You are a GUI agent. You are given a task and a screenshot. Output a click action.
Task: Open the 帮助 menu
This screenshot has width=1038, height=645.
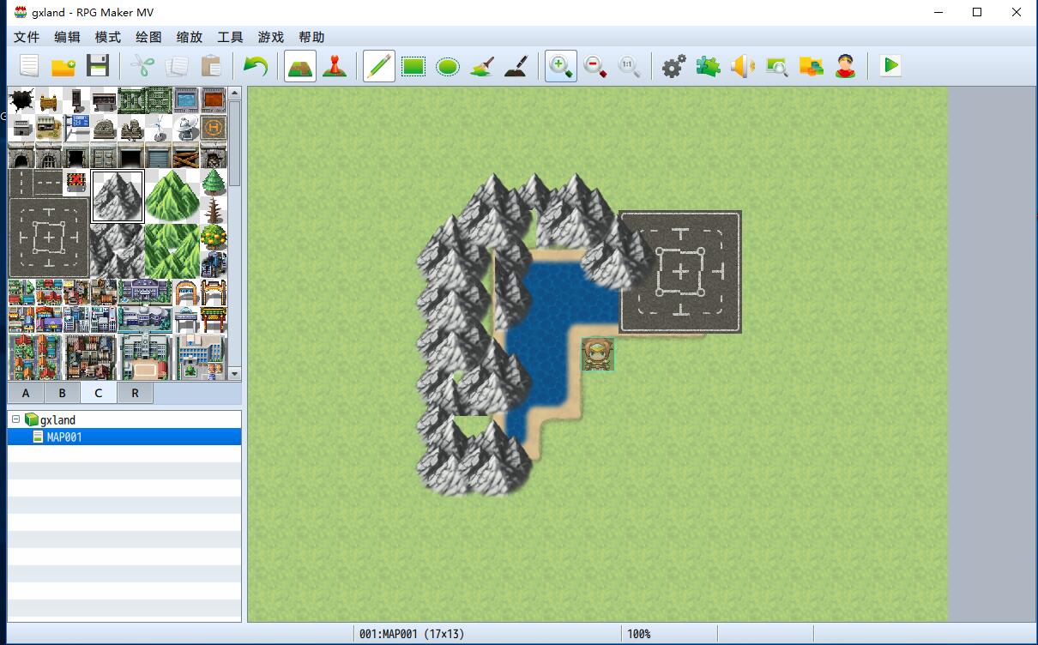pyautogui.click(x=311, y=37)
